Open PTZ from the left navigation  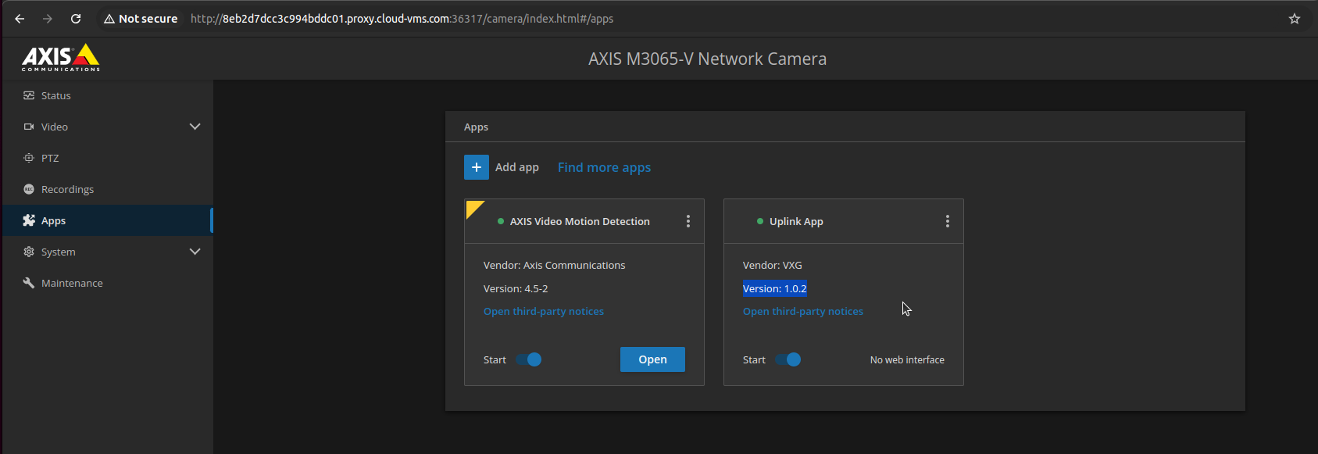pos(50,158)
